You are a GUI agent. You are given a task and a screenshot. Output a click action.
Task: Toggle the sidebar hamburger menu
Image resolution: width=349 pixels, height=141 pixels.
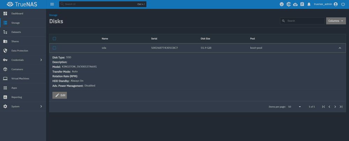click(52, 4)
